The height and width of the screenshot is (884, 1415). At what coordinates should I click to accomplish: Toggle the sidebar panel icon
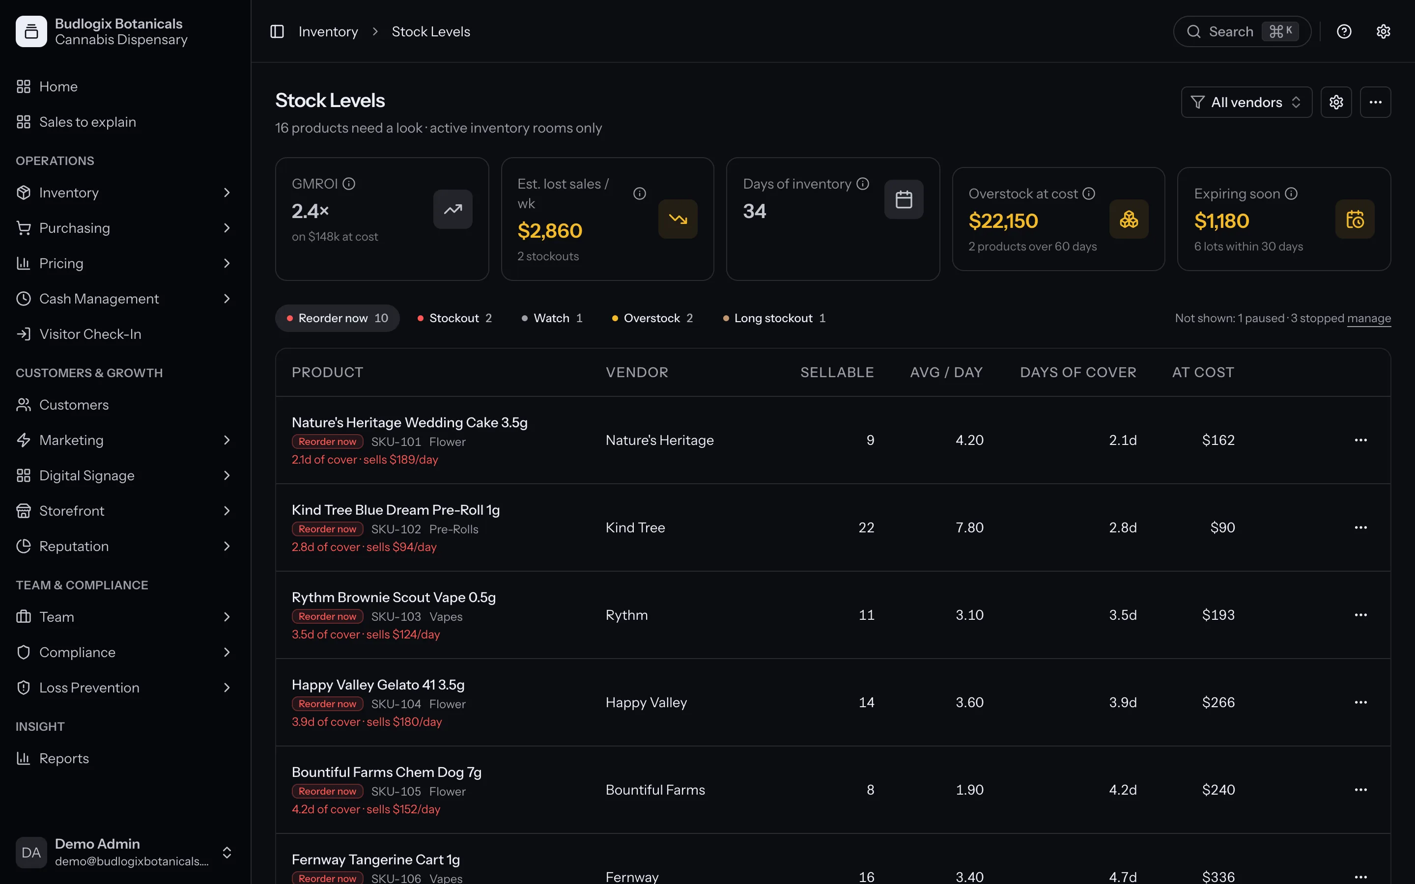277,31
